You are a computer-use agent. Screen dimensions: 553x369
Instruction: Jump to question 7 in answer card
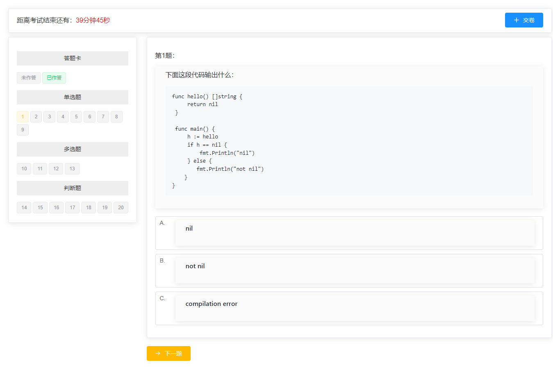(103, 117)
